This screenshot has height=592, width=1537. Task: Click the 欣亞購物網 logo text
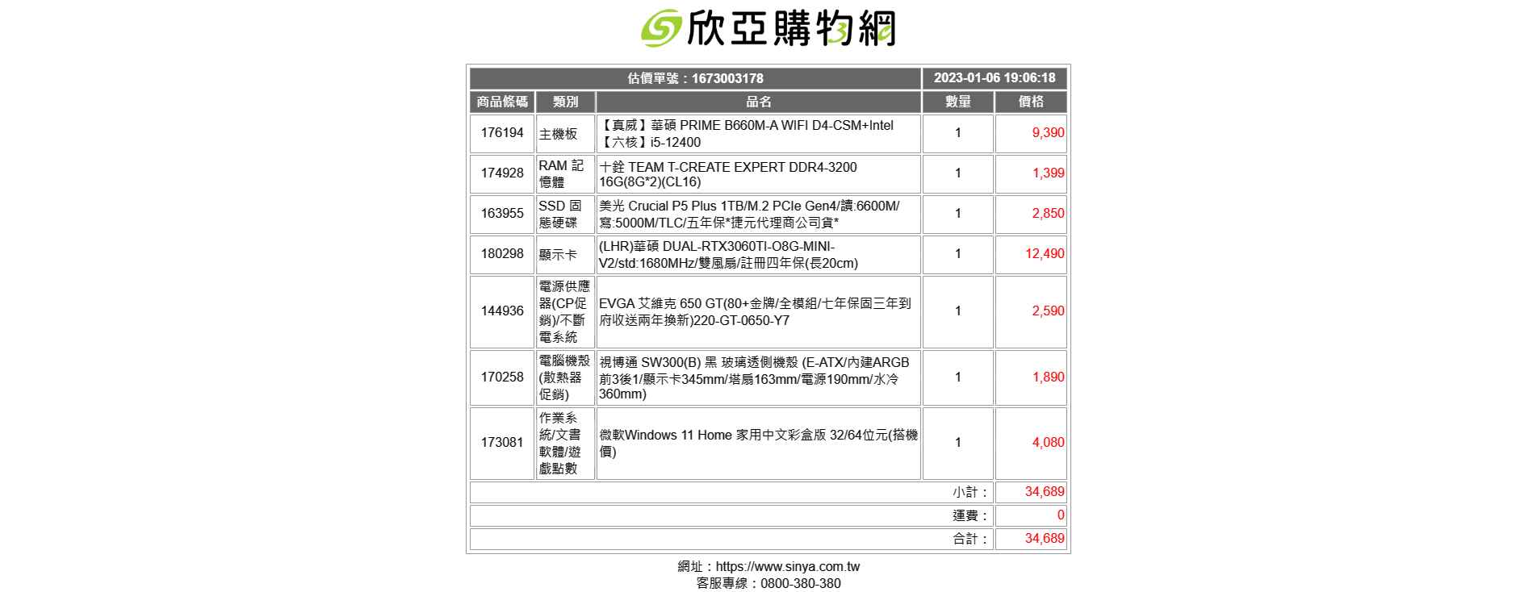point(790,29)
